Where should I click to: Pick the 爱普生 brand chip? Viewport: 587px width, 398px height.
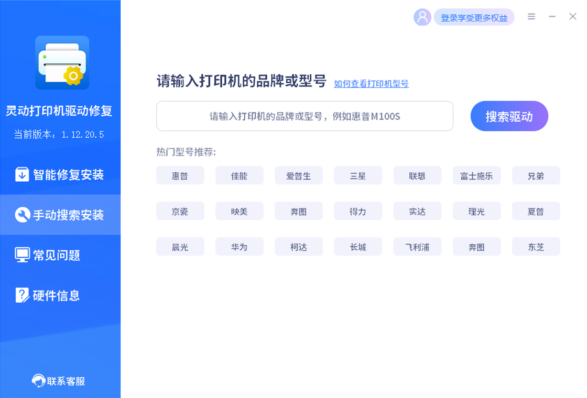click(x=299, y=175)
